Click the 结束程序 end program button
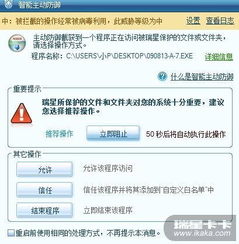The image size is (239, 244). (x=44, y=210)
